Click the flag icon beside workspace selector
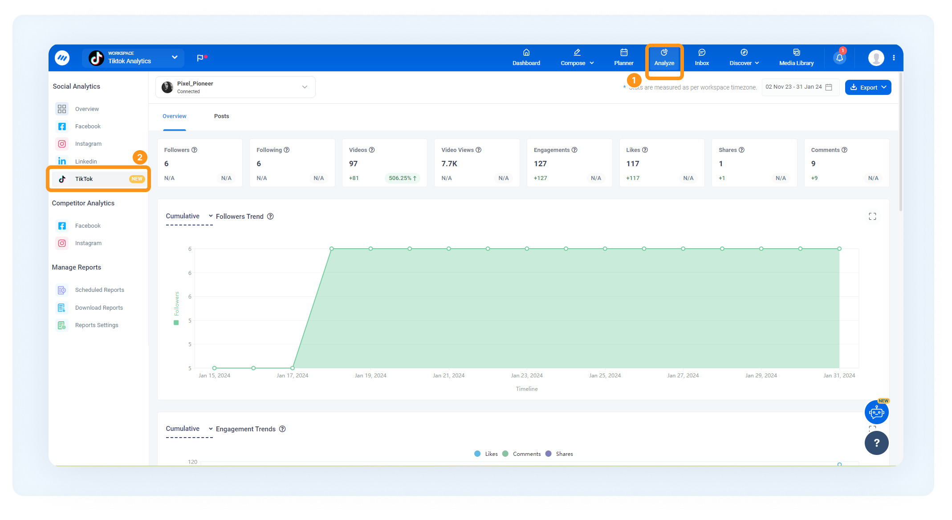The height and width of the screenshot is (520, 952). coord(200,58)
